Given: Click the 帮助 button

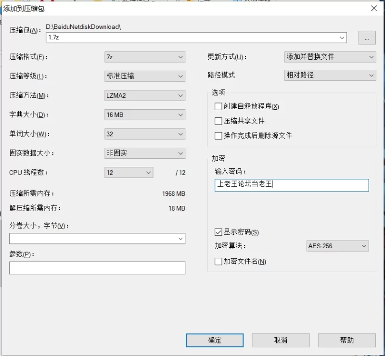Looking at the screenshot, I should [x=346, y=340].
